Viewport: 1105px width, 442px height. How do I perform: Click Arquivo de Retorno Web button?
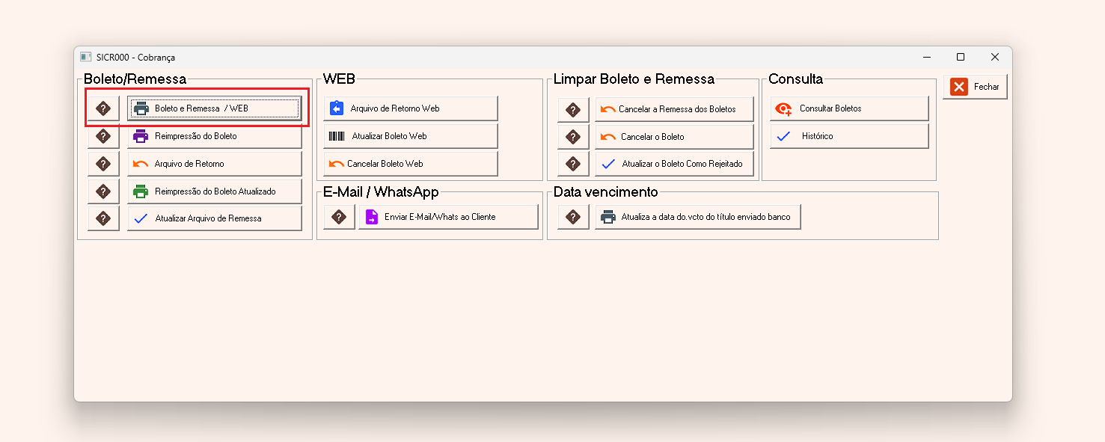(x=410, y=109)
